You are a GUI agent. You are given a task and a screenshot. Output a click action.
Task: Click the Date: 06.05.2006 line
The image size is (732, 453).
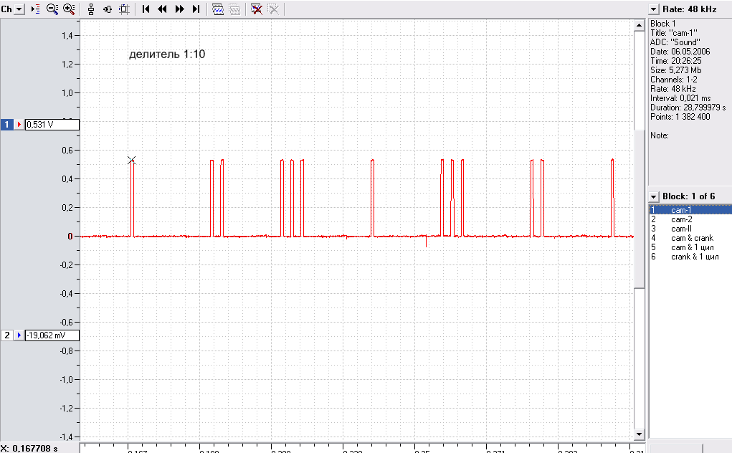(680, 52)
